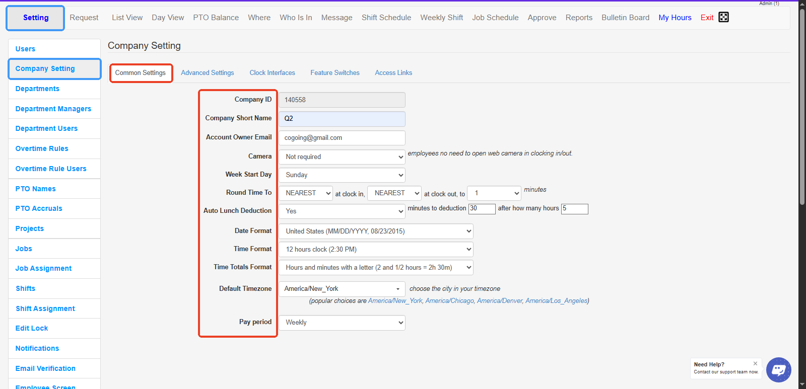The height and width of the screenshot is (389, 806).
Task: Click the America/Chicago timezone link
Action: (449, 301)
